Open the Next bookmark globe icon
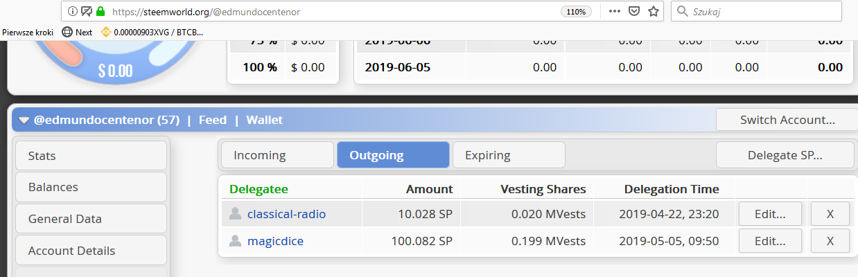The width and height of the screenshot is (858, 277). tap(67, 32)
